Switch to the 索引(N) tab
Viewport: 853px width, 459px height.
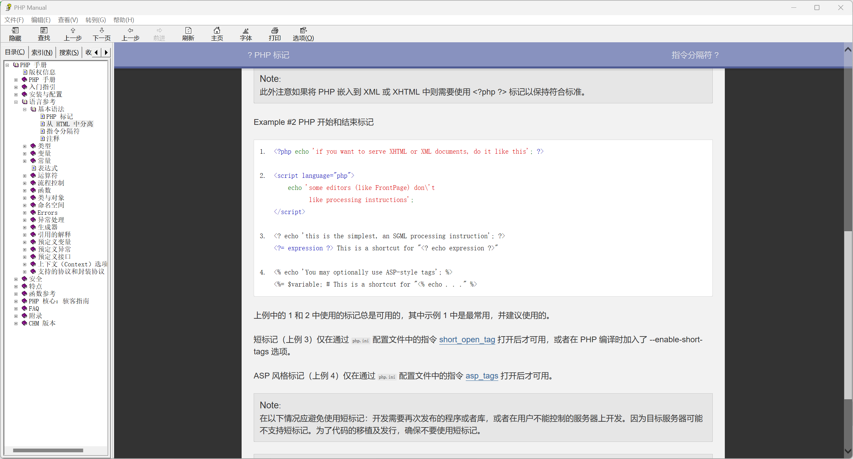(x=42, y=52)
